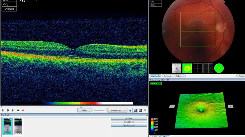Viewport: 245px width, 137px height.
Task: Click the annotation text 'A' icon
Action: coord(130,110)
